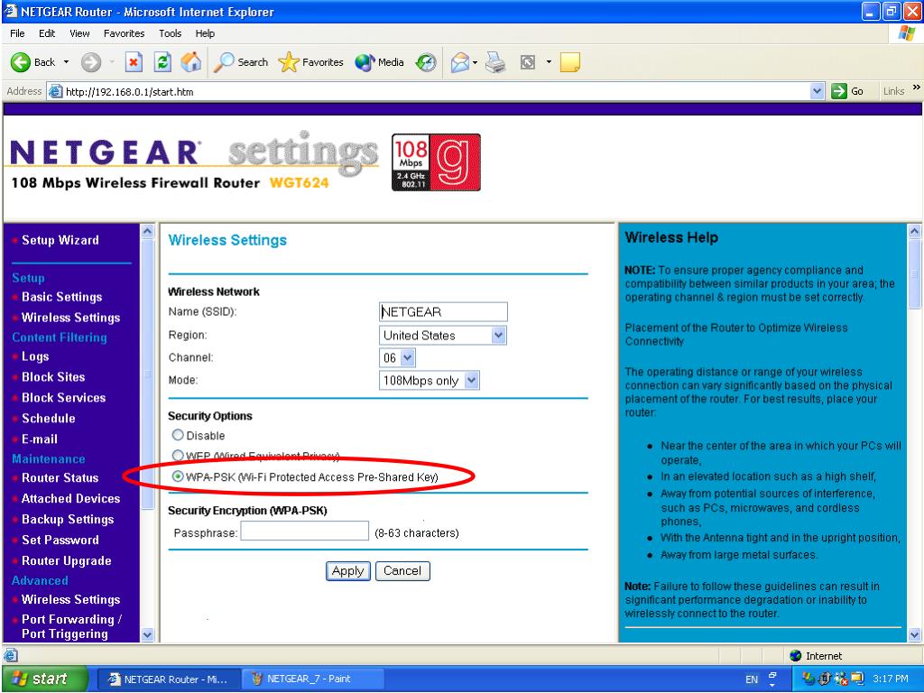Open Block Sites link
Screen dimensions: 924x693
pos(53,377)
